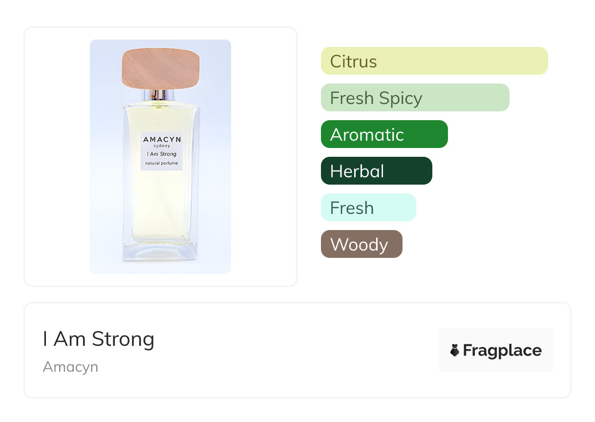
Task: Click the Fragplace bottle icon
Action: point(455,351)
